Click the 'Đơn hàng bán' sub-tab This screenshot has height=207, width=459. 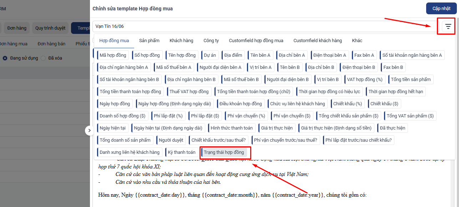tap(51, 44)
